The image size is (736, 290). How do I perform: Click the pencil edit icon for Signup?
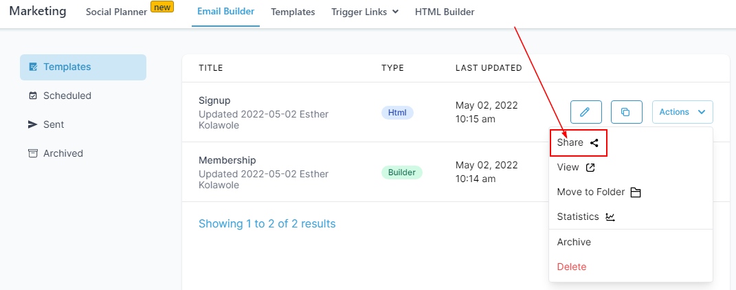[x=586, y=111]
